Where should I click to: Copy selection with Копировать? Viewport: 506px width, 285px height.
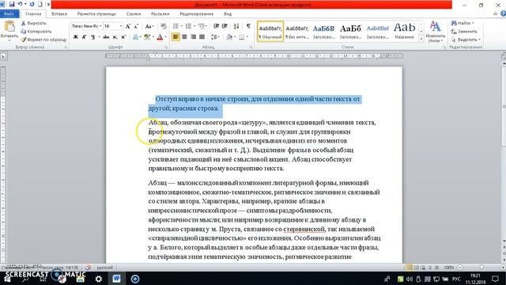tap(36, 32)
